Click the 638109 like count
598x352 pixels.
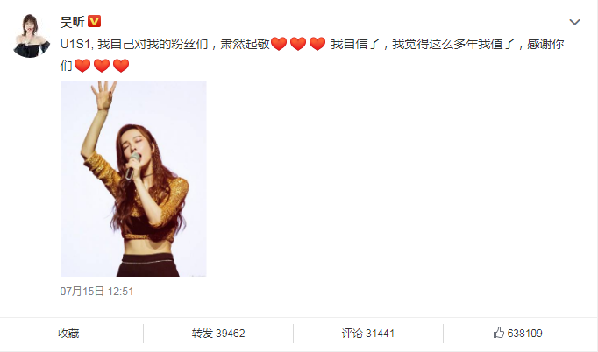click(x=524, y=334)
